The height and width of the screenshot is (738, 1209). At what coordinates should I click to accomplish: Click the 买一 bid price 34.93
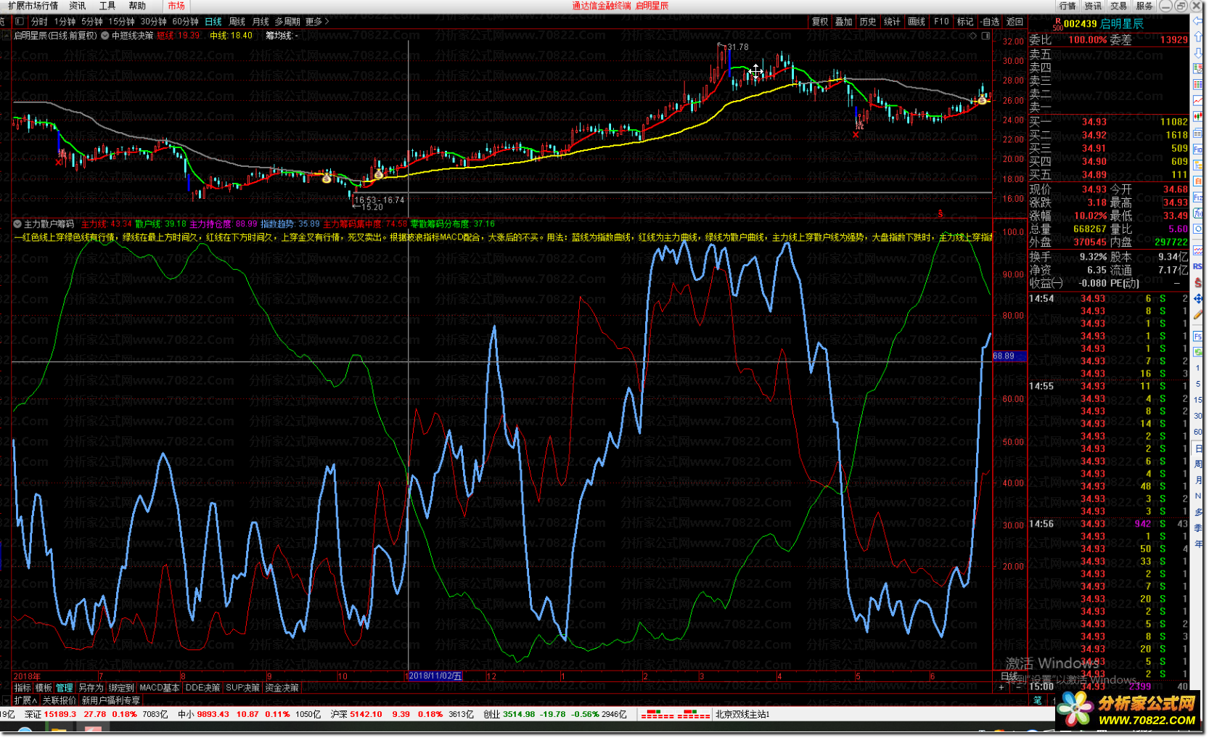[x=1094, y=122]
